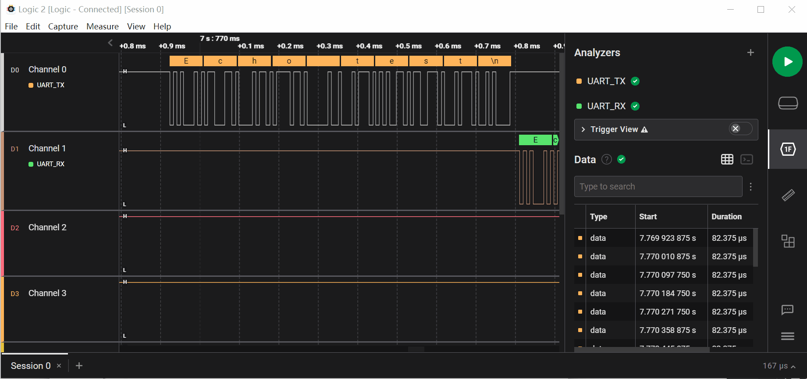Select data row starting 7.770 010 875 s
The image size is (807, 379).
[664, 257]
